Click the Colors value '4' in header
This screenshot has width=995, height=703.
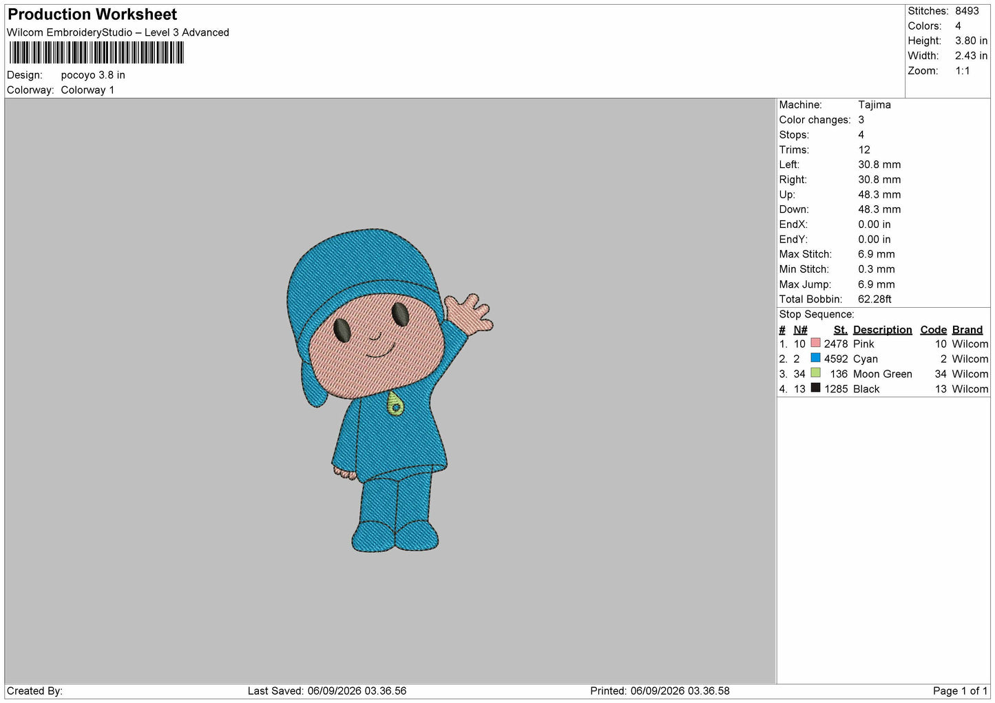pos(958,26)
